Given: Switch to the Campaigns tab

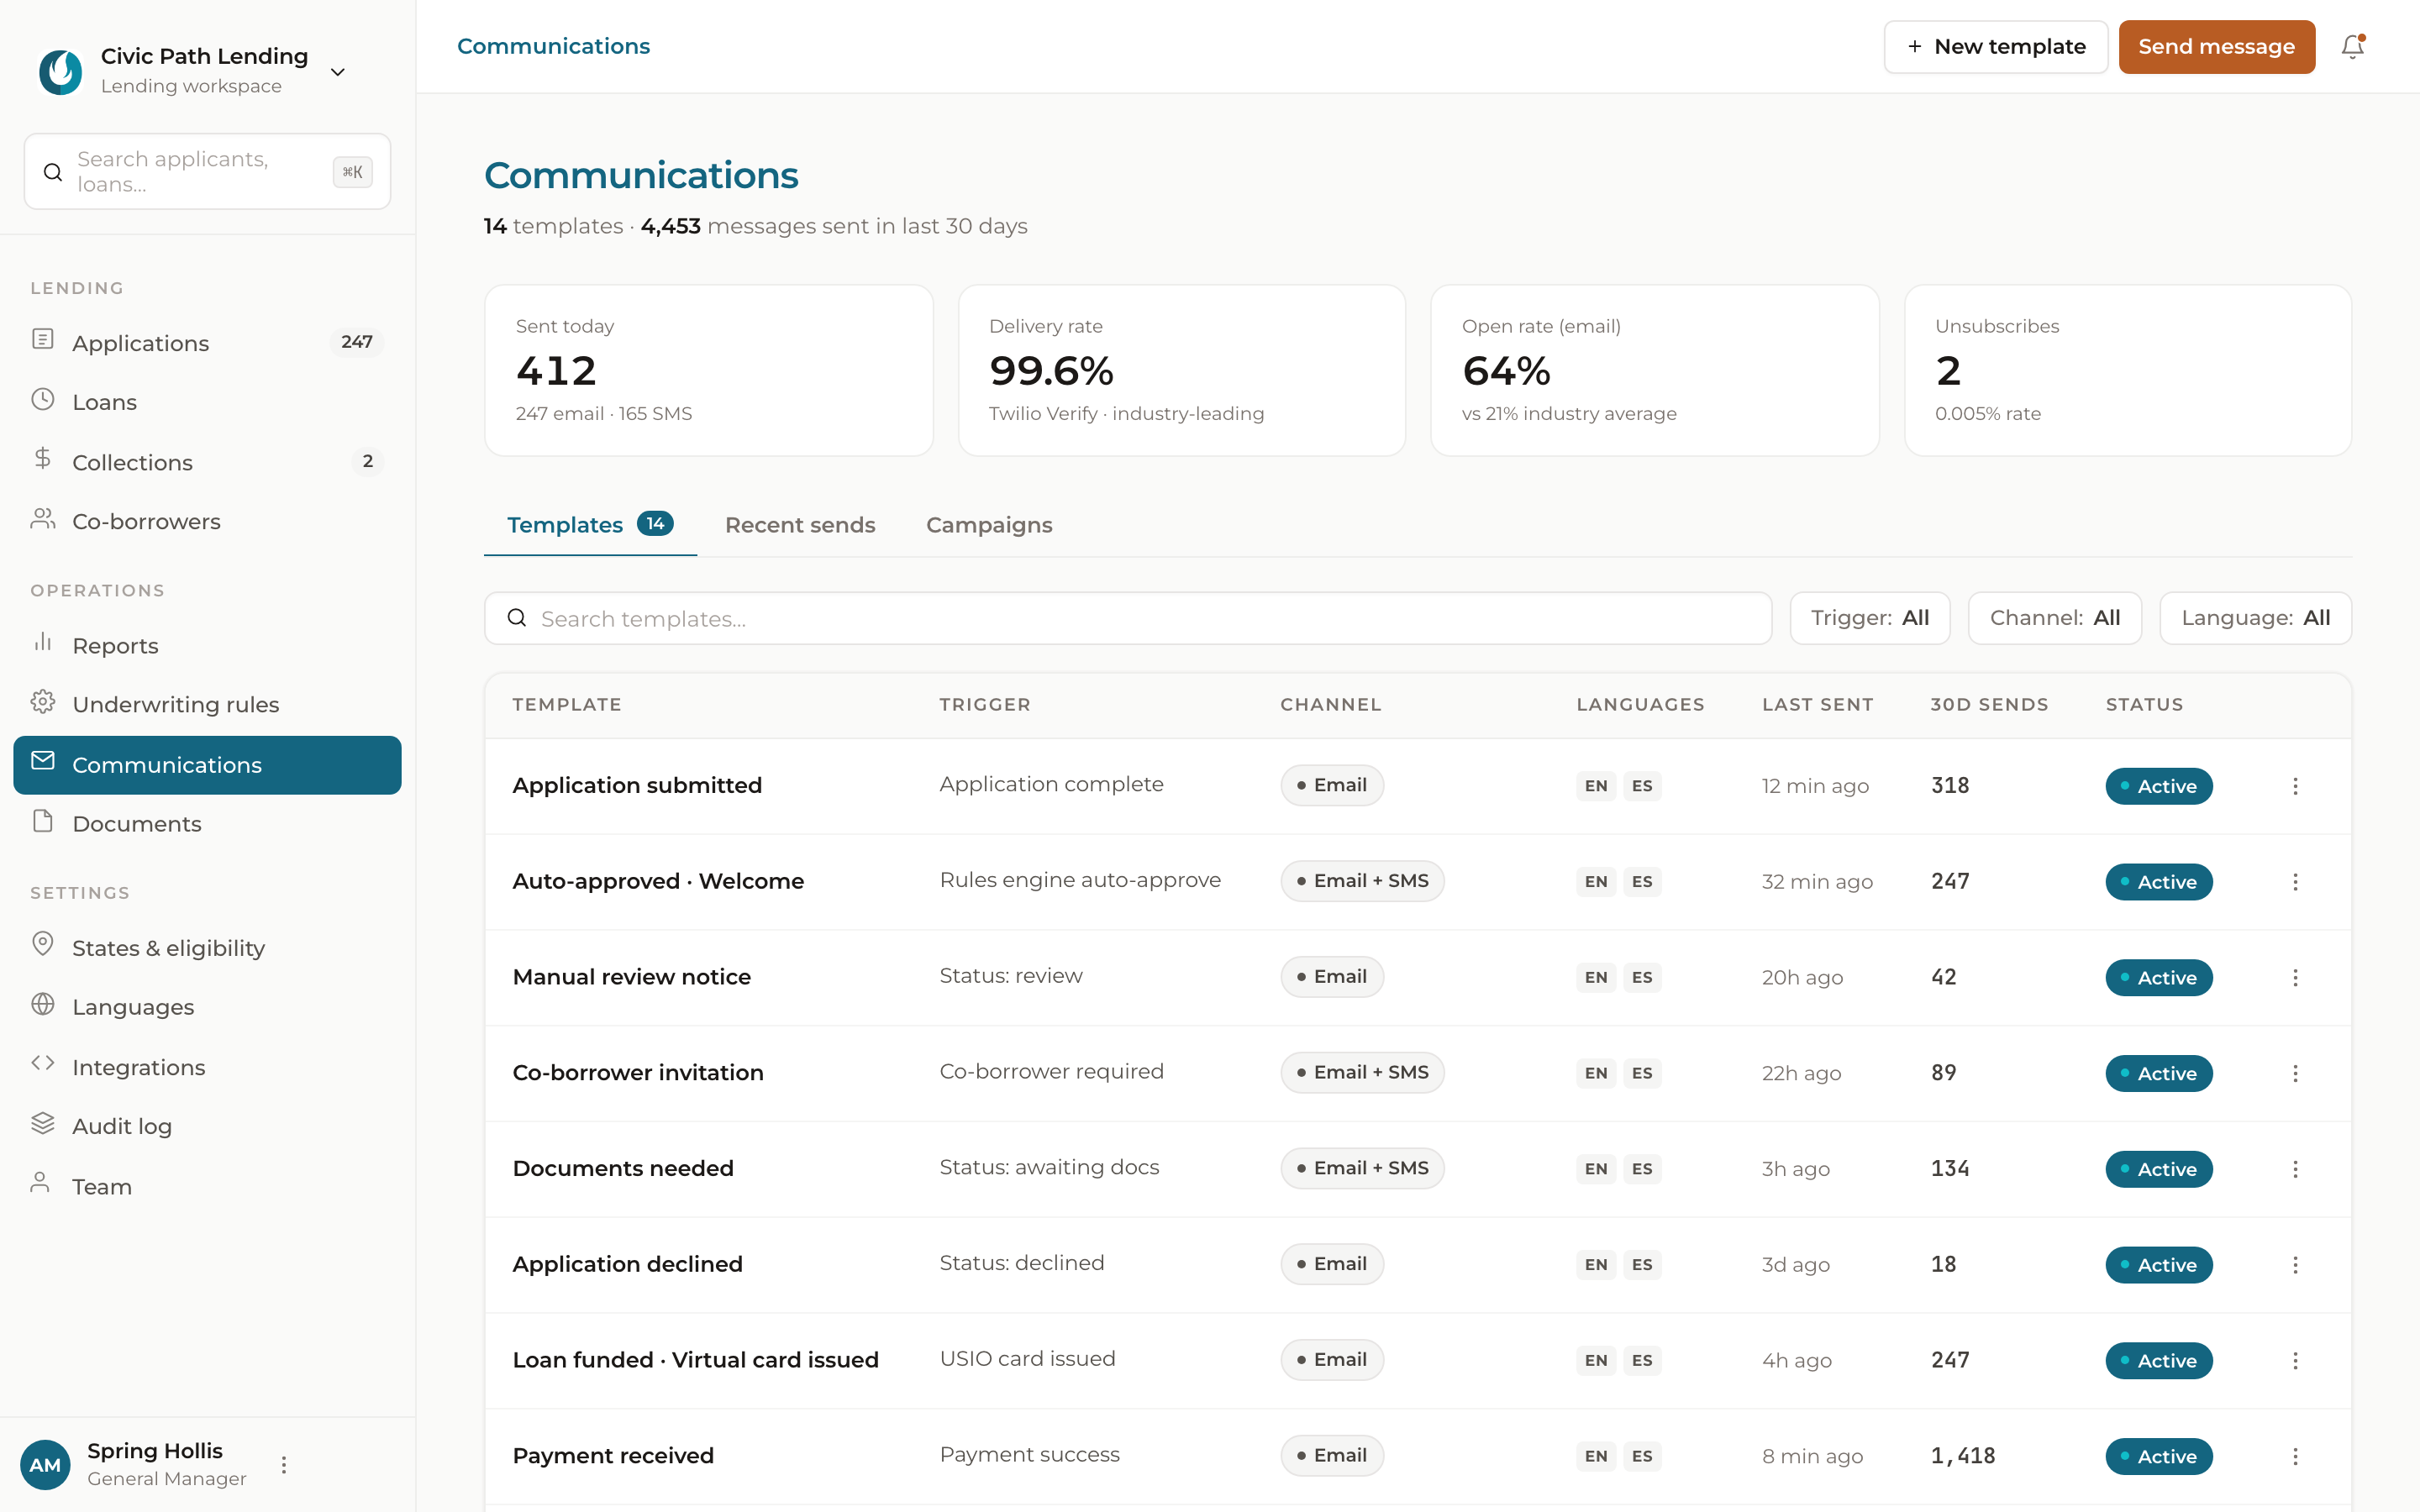Looking at the screenshot, I should [989, 525].
